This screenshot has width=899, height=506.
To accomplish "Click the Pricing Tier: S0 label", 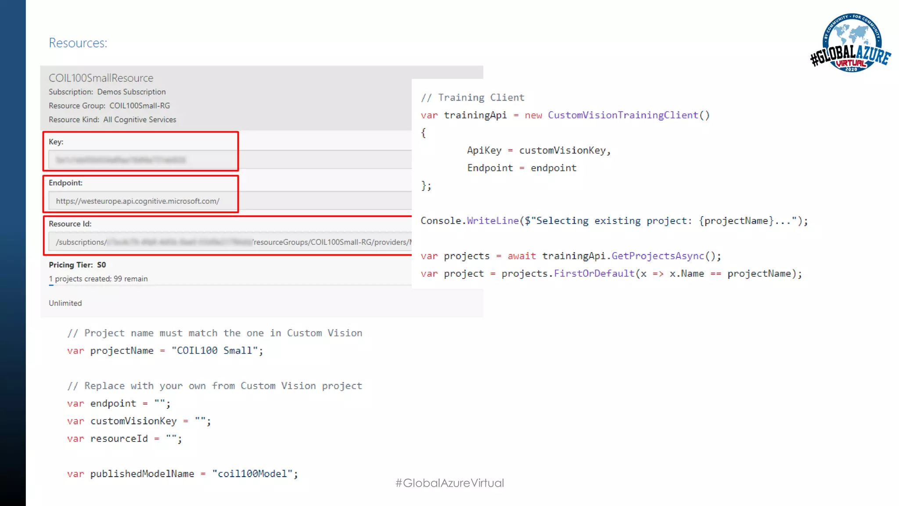I will (77, 265).
